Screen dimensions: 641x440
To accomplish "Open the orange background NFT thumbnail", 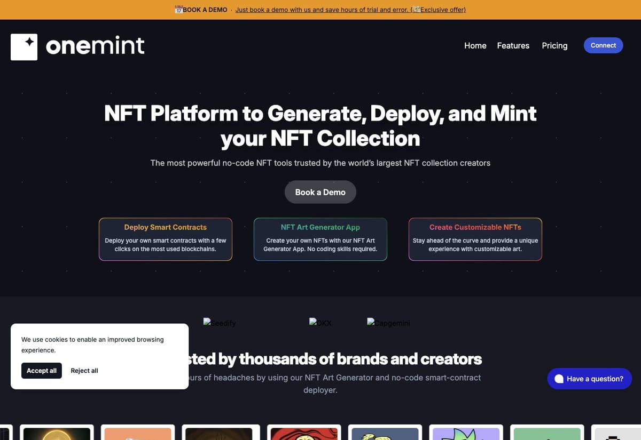I will coord(138,432).
